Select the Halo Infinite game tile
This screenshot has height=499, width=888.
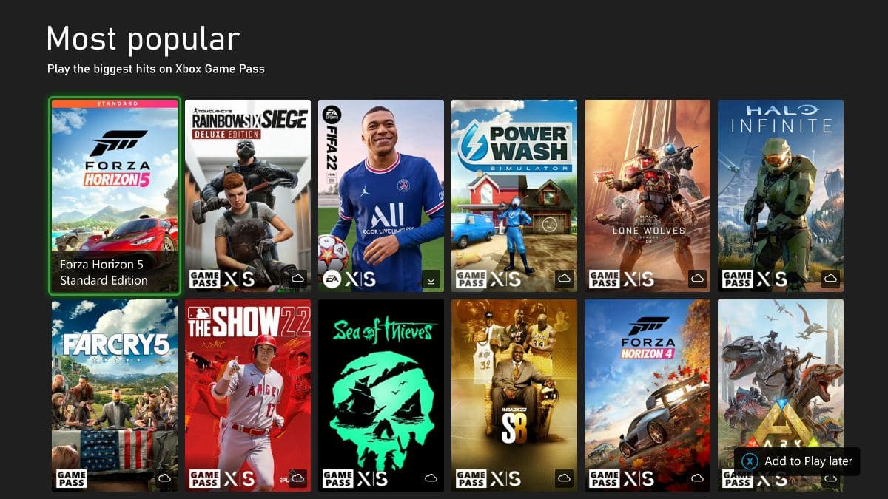(781, 196)
